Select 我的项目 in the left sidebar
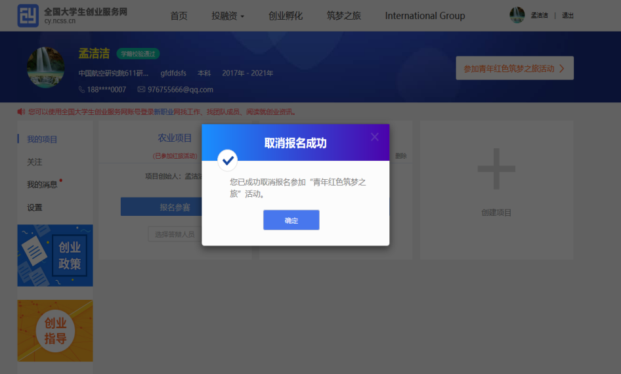Screen dimensions: 621x374 tap(42, 140)
